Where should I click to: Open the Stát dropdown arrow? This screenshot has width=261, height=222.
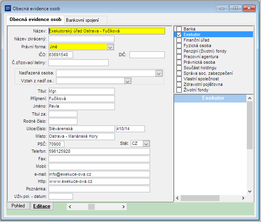[x=146, y=144]
